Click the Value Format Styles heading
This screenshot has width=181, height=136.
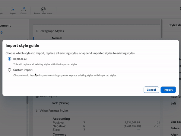tap(54, 111)
